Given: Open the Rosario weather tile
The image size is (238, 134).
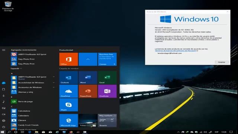Looking at the screenshot, I should (107, 121).
